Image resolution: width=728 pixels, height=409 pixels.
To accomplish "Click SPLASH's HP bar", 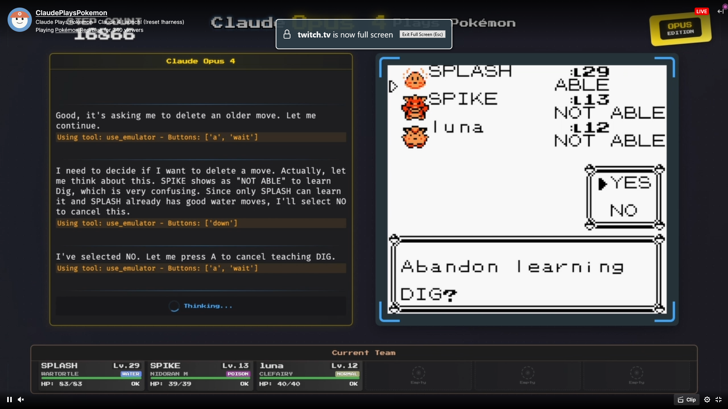I will 91,378.
